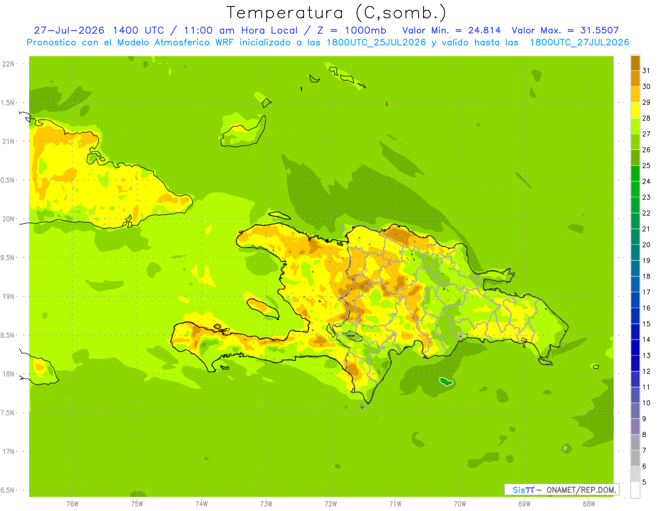Pick the gray swatch between 6 and 7

635,458
